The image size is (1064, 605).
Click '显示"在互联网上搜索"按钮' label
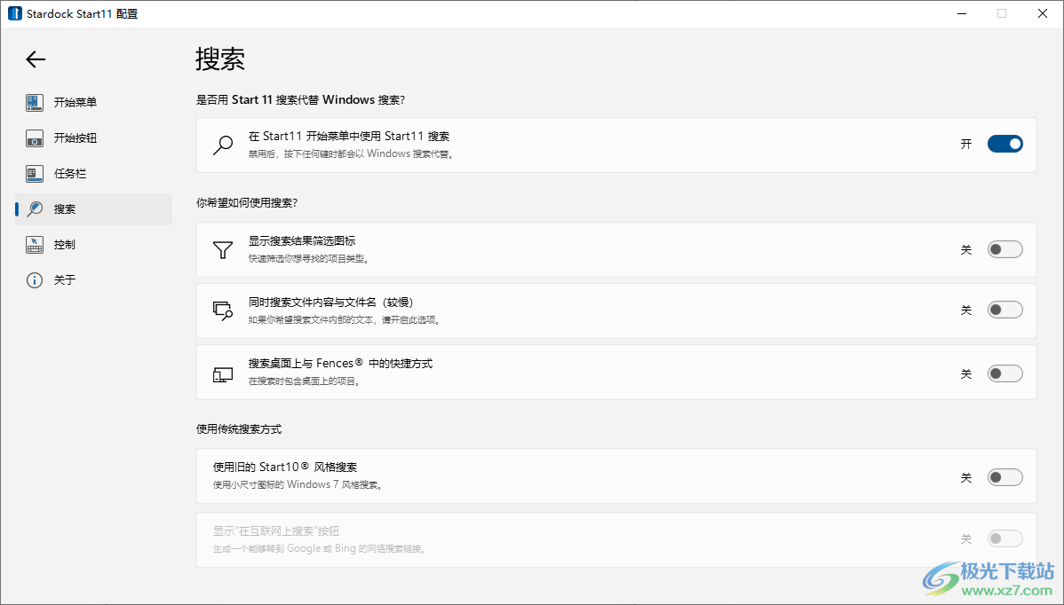(276, 531)
